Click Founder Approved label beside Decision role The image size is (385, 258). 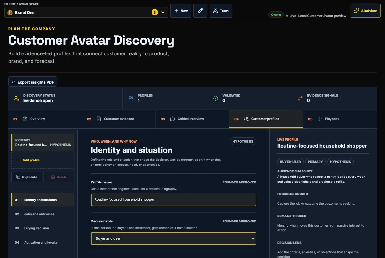click(239, 221)
